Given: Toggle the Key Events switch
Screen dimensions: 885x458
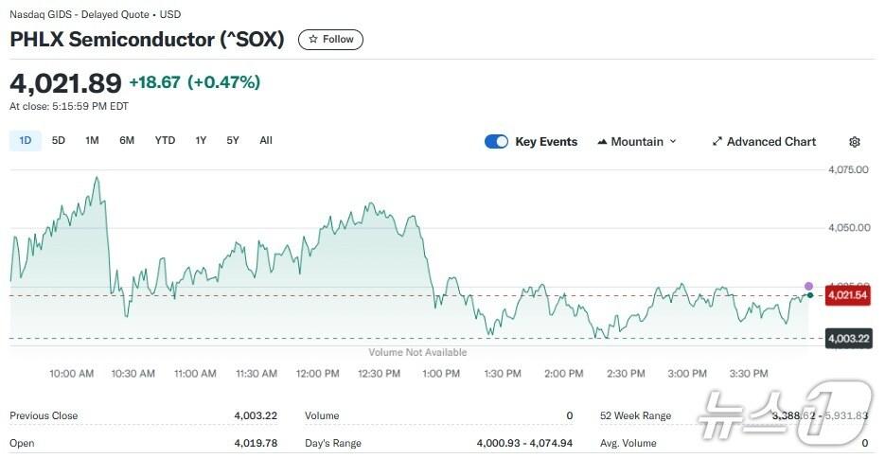Looking at the screenshot, I should [496, 142].
